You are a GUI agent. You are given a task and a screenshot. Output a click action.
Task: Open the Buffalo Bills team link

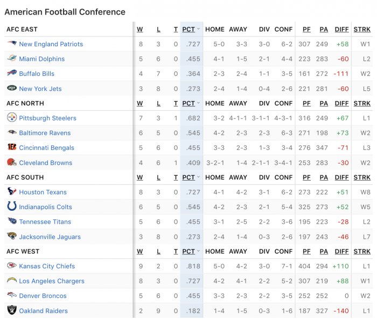(37, 74)
